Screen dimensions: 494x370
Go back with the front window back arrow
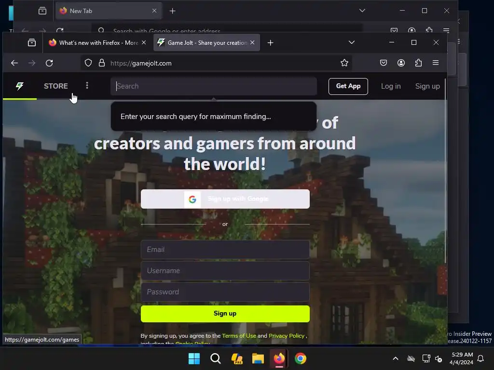(x=14, y=63)
